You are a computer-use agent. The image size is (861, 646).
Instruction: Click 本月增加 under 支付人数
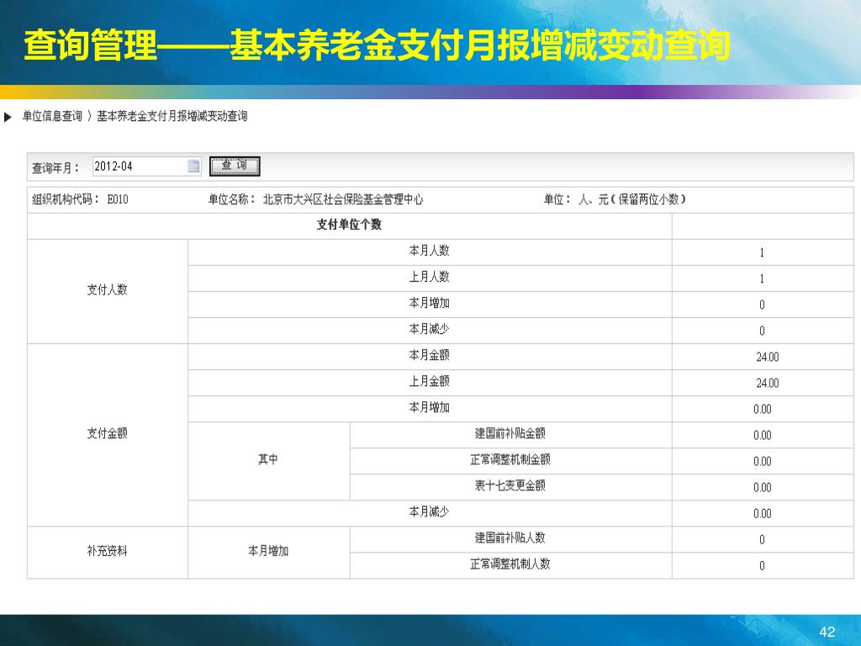click(430, 303)
